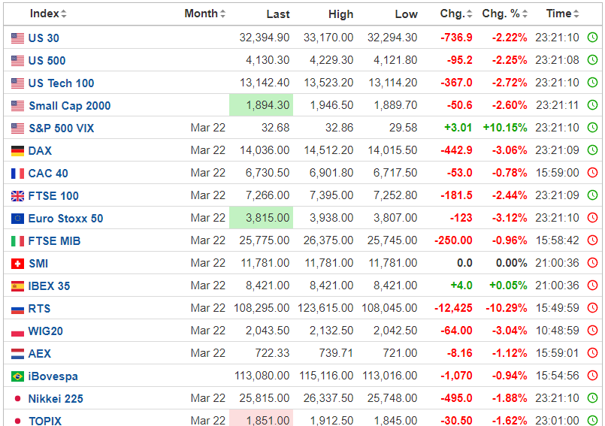Open the US Tech 100 index link
Image resolution: width=605 pixels, height=426 pixels.
coord(61,83)
